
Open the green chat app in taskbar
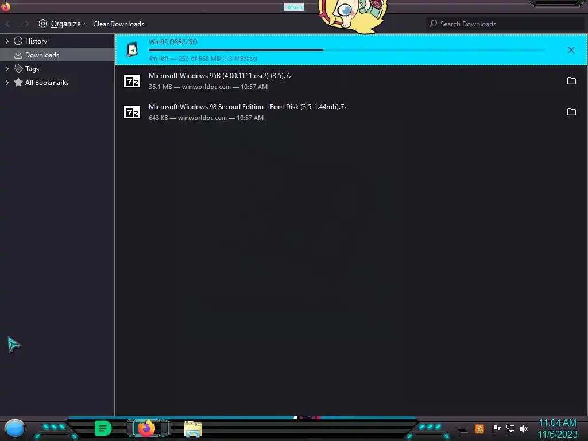(103, 428)
